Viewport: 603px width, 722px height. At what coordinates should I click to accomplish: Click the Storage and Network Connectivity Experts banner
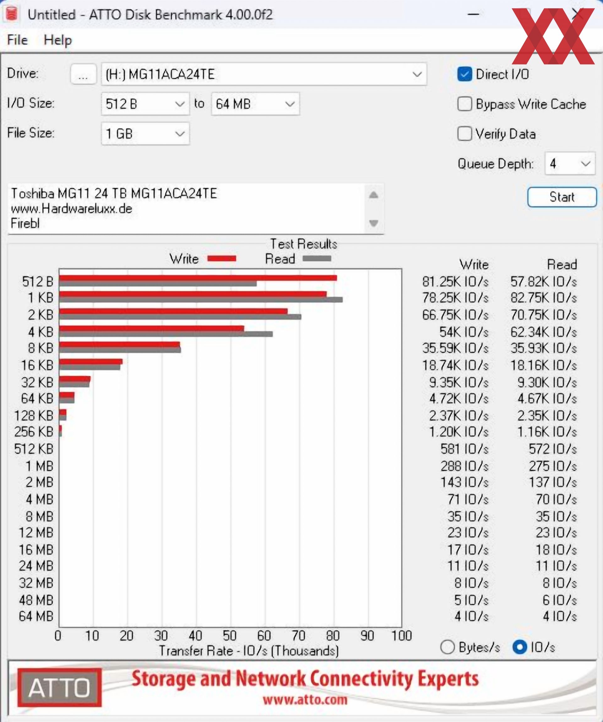pos(305,679)
